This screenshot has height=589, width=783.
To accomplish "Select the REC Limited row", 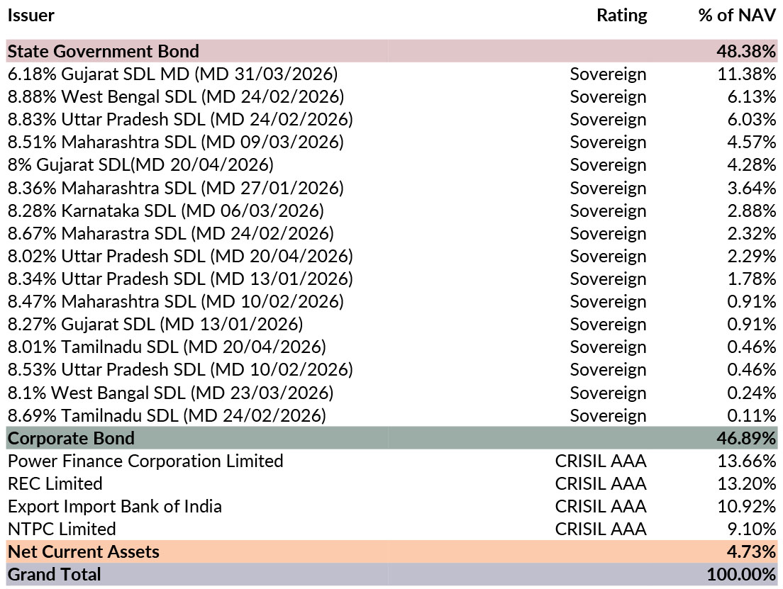I will click(55, 483).
